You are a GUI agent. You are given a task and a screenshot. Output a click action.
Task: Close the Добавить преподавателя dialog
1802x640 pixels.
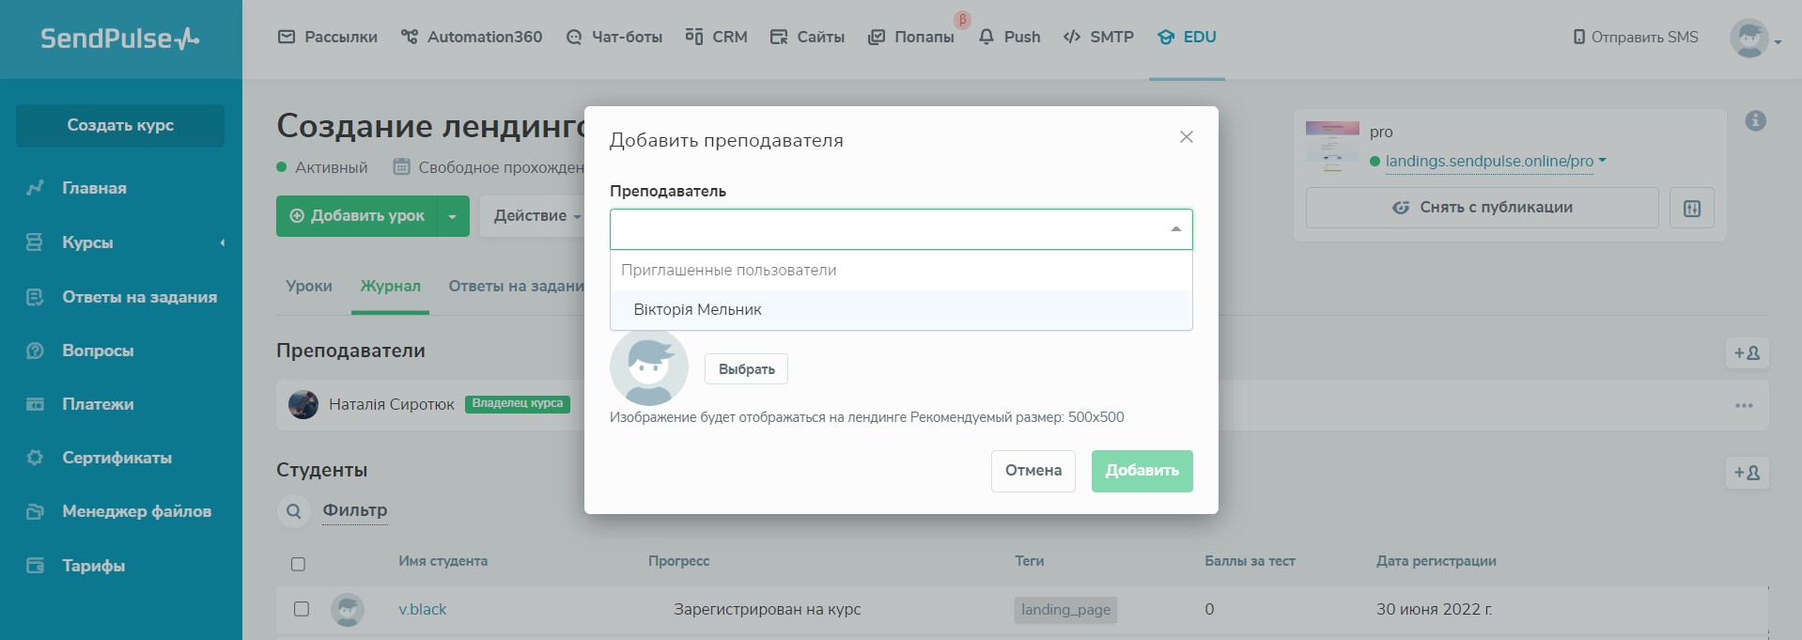(x=1187, y=137)
